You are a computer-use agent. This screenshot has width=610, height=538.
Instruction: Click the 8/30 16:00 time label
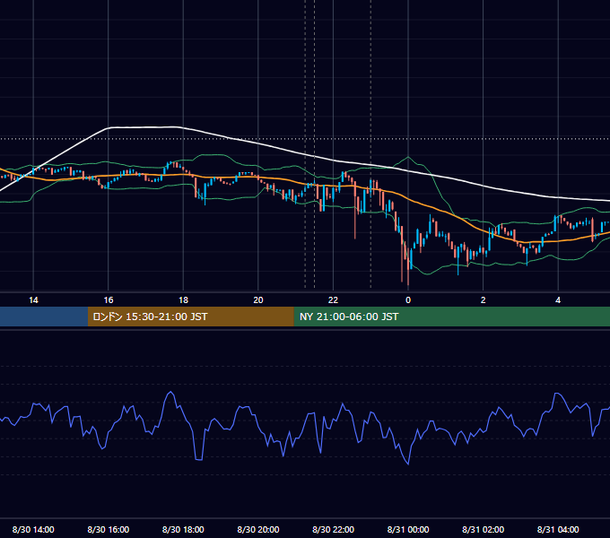click(x=109, y=529)
